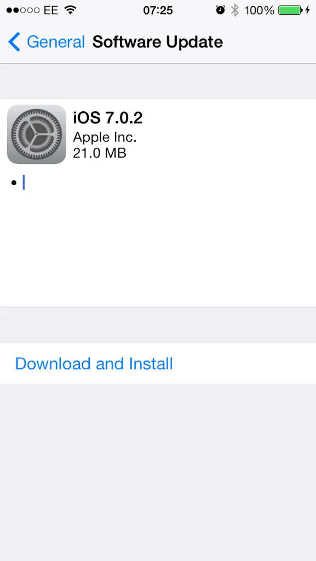Tap the Software Update title

tap(158, 42)
